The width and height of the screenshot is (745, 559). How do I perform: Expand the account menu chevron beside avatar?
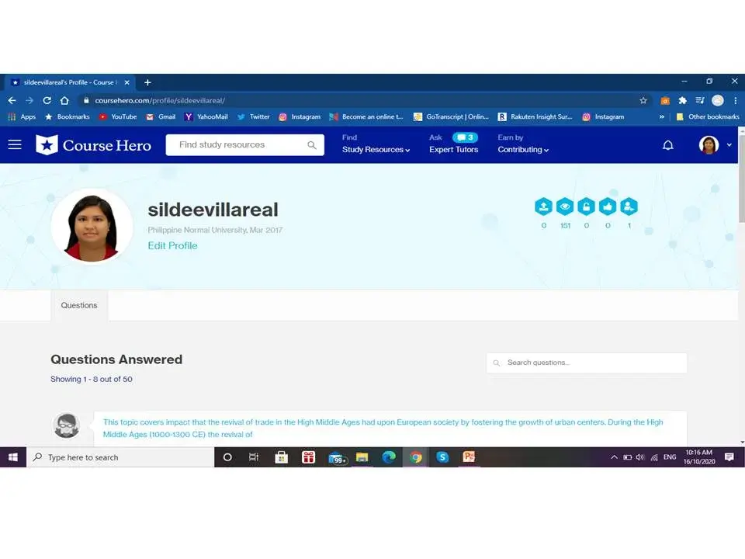pos(729,145)
